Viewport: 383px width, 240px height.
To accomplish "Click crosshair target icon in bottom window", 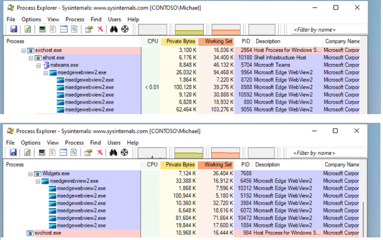I will click(x=125, y=152).
